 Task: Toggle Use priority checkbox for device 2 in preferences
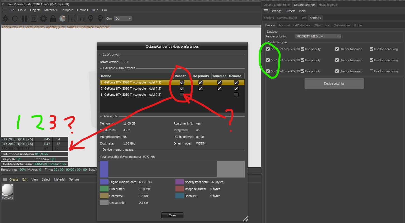coord(200,88)
